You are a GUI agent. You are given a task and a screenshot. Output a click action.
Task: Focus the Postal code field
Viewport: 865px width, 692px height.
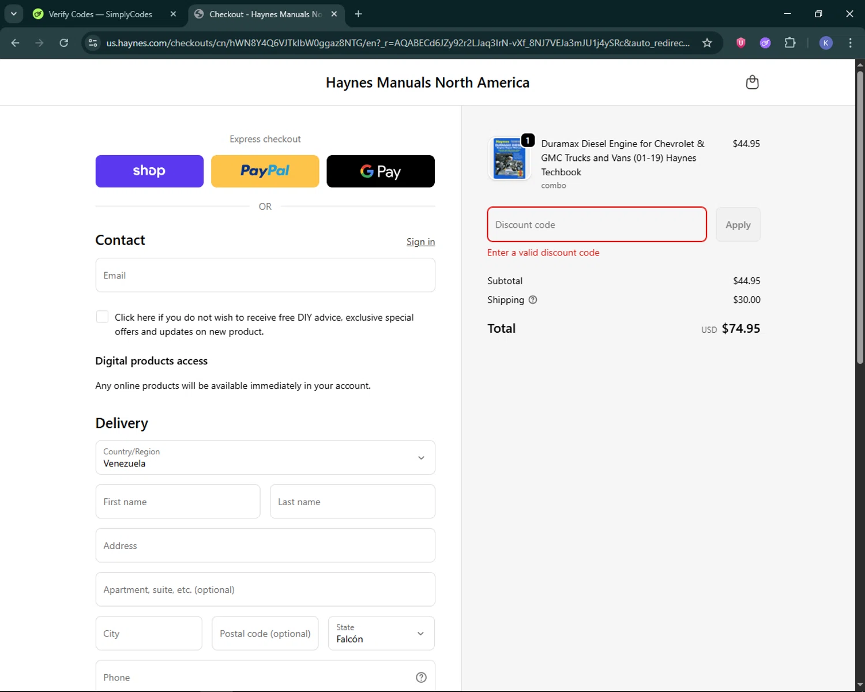[x=265, y=633]
